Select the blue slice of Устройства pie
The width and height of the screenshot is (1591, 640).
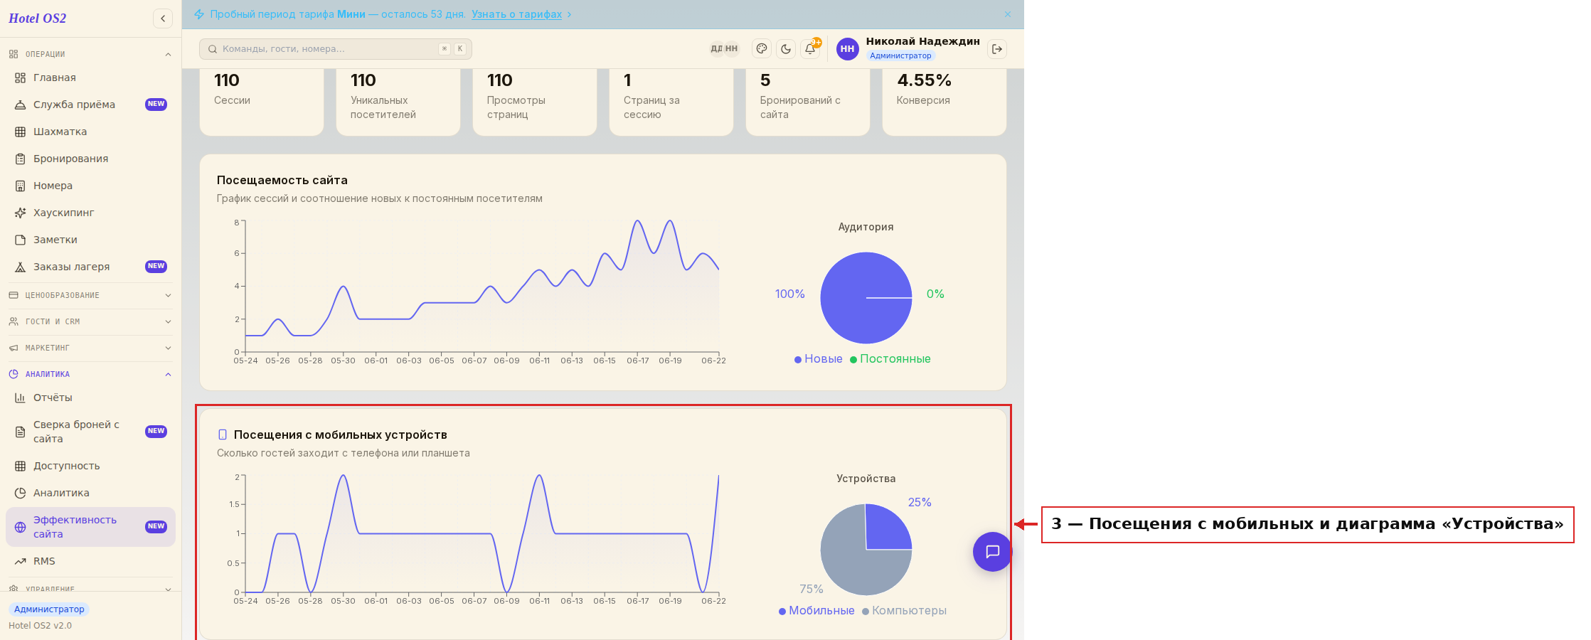(887, 528)
